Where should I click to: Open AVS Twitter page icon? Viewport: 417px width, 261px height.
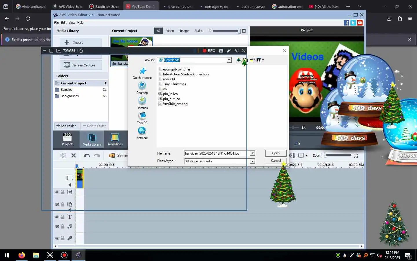click(353, 23)
